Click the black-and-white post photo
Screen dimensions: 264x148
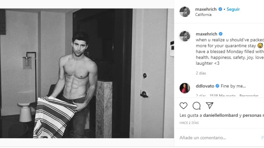coord(87,73)
